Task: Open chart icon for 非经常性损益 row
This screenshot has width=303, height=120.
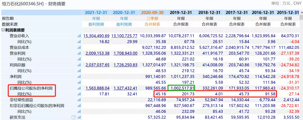Action: click(79, 100)
